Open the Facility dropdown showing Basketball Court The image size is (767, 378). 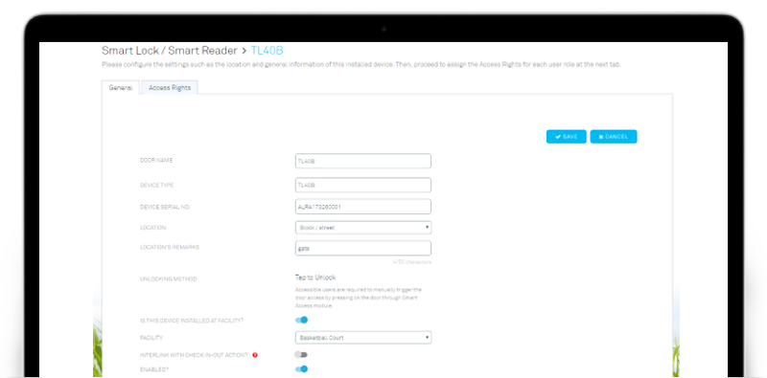point(363,338)
